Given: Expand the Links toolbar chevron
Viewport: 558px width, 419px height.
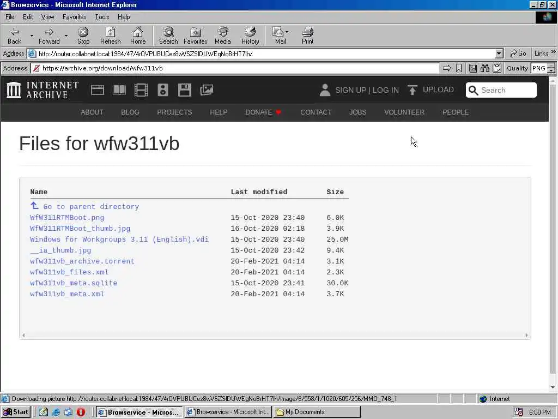Looking at the screenshot, I should [554, 52].
